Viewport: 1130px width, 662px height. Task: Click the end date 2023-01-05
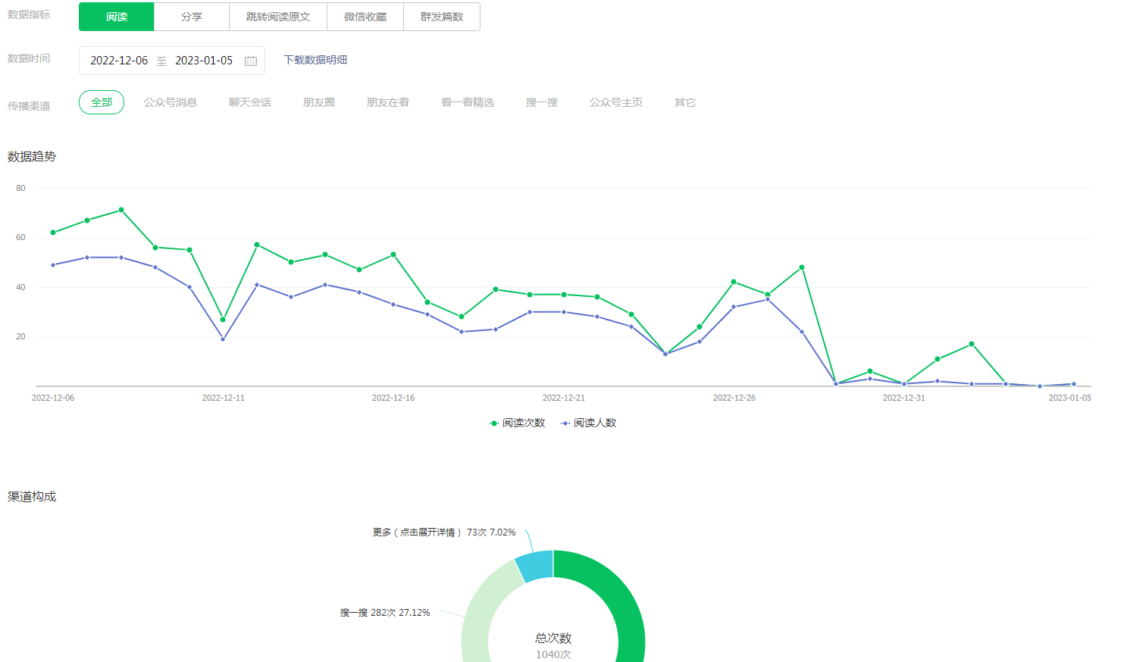pyautogui.click(x=204, y=61)
